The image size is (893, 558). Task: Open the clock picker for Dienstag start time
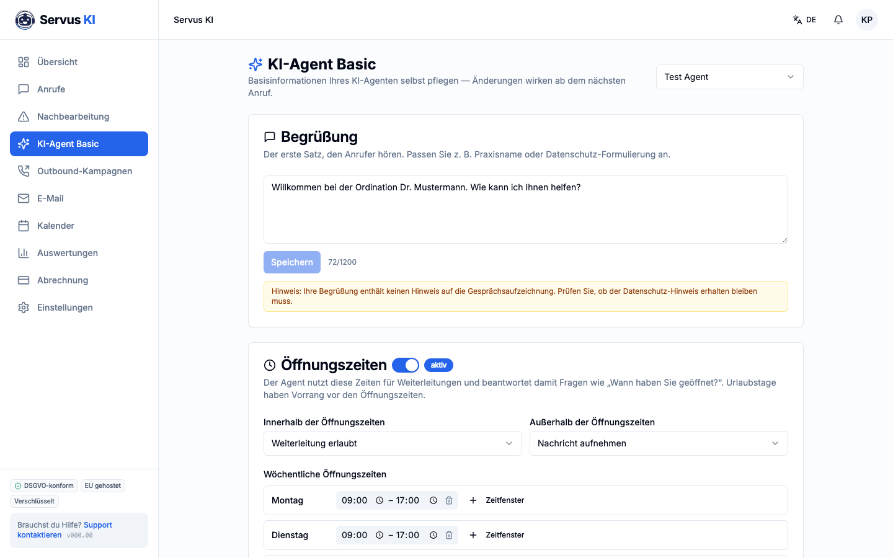(x=380, y=535)
